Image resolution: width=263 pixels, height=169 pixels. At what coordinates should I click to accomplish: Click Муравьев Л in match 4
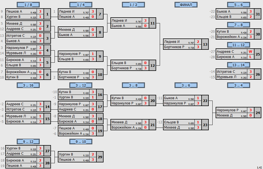(16, 53)
